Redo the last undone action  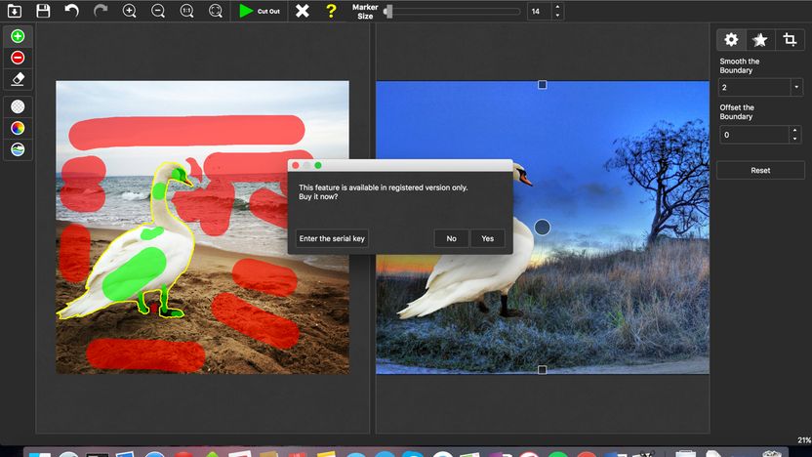101,11
